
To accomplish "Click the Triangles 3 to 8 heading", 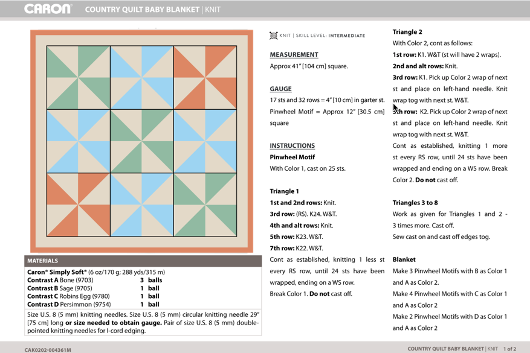I will (x=415, y=203).
